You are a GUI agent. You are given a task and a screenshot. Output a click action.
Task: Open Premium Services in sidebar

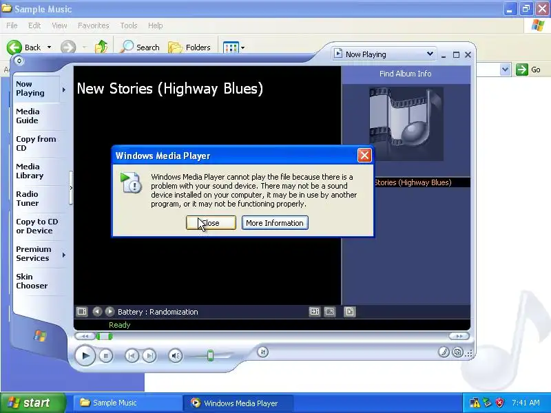point(33,253)
